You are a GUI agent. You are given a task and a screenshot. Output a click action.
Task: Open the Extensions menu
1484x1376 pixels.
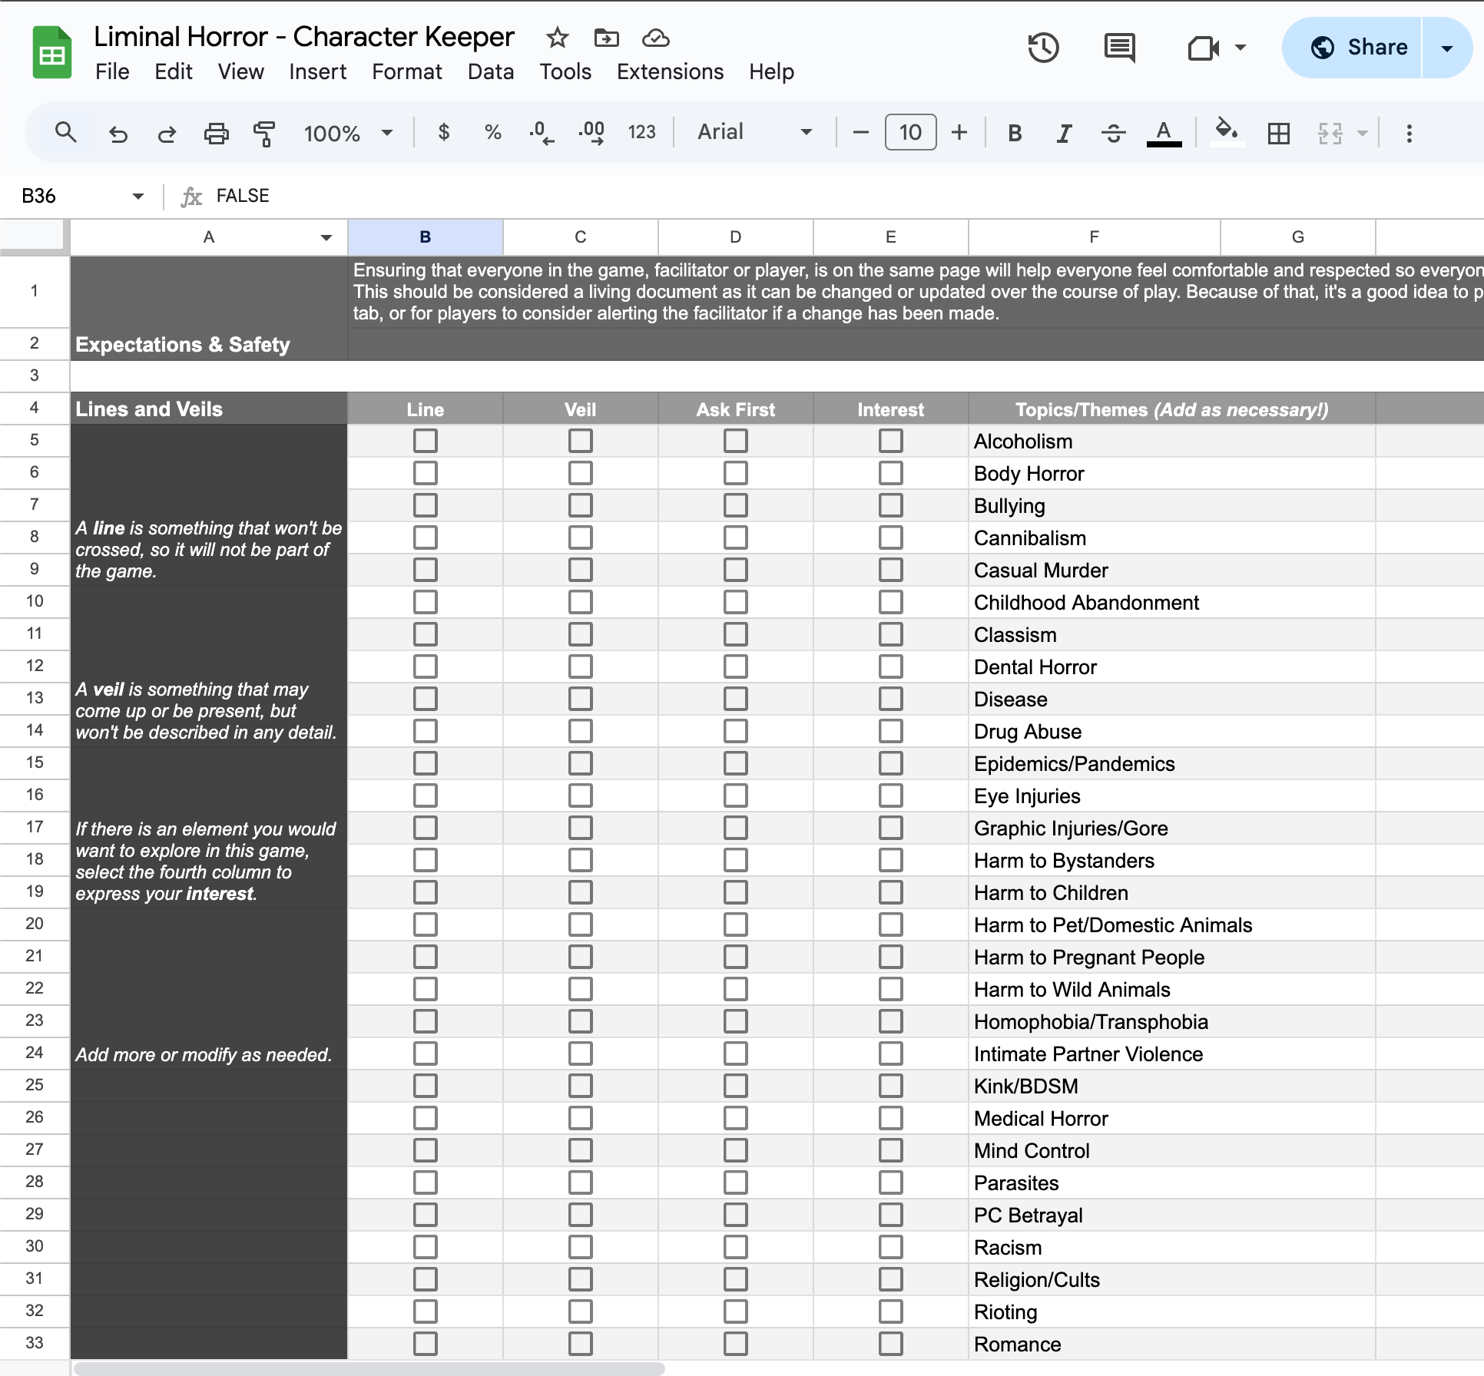tap(670, 71)
